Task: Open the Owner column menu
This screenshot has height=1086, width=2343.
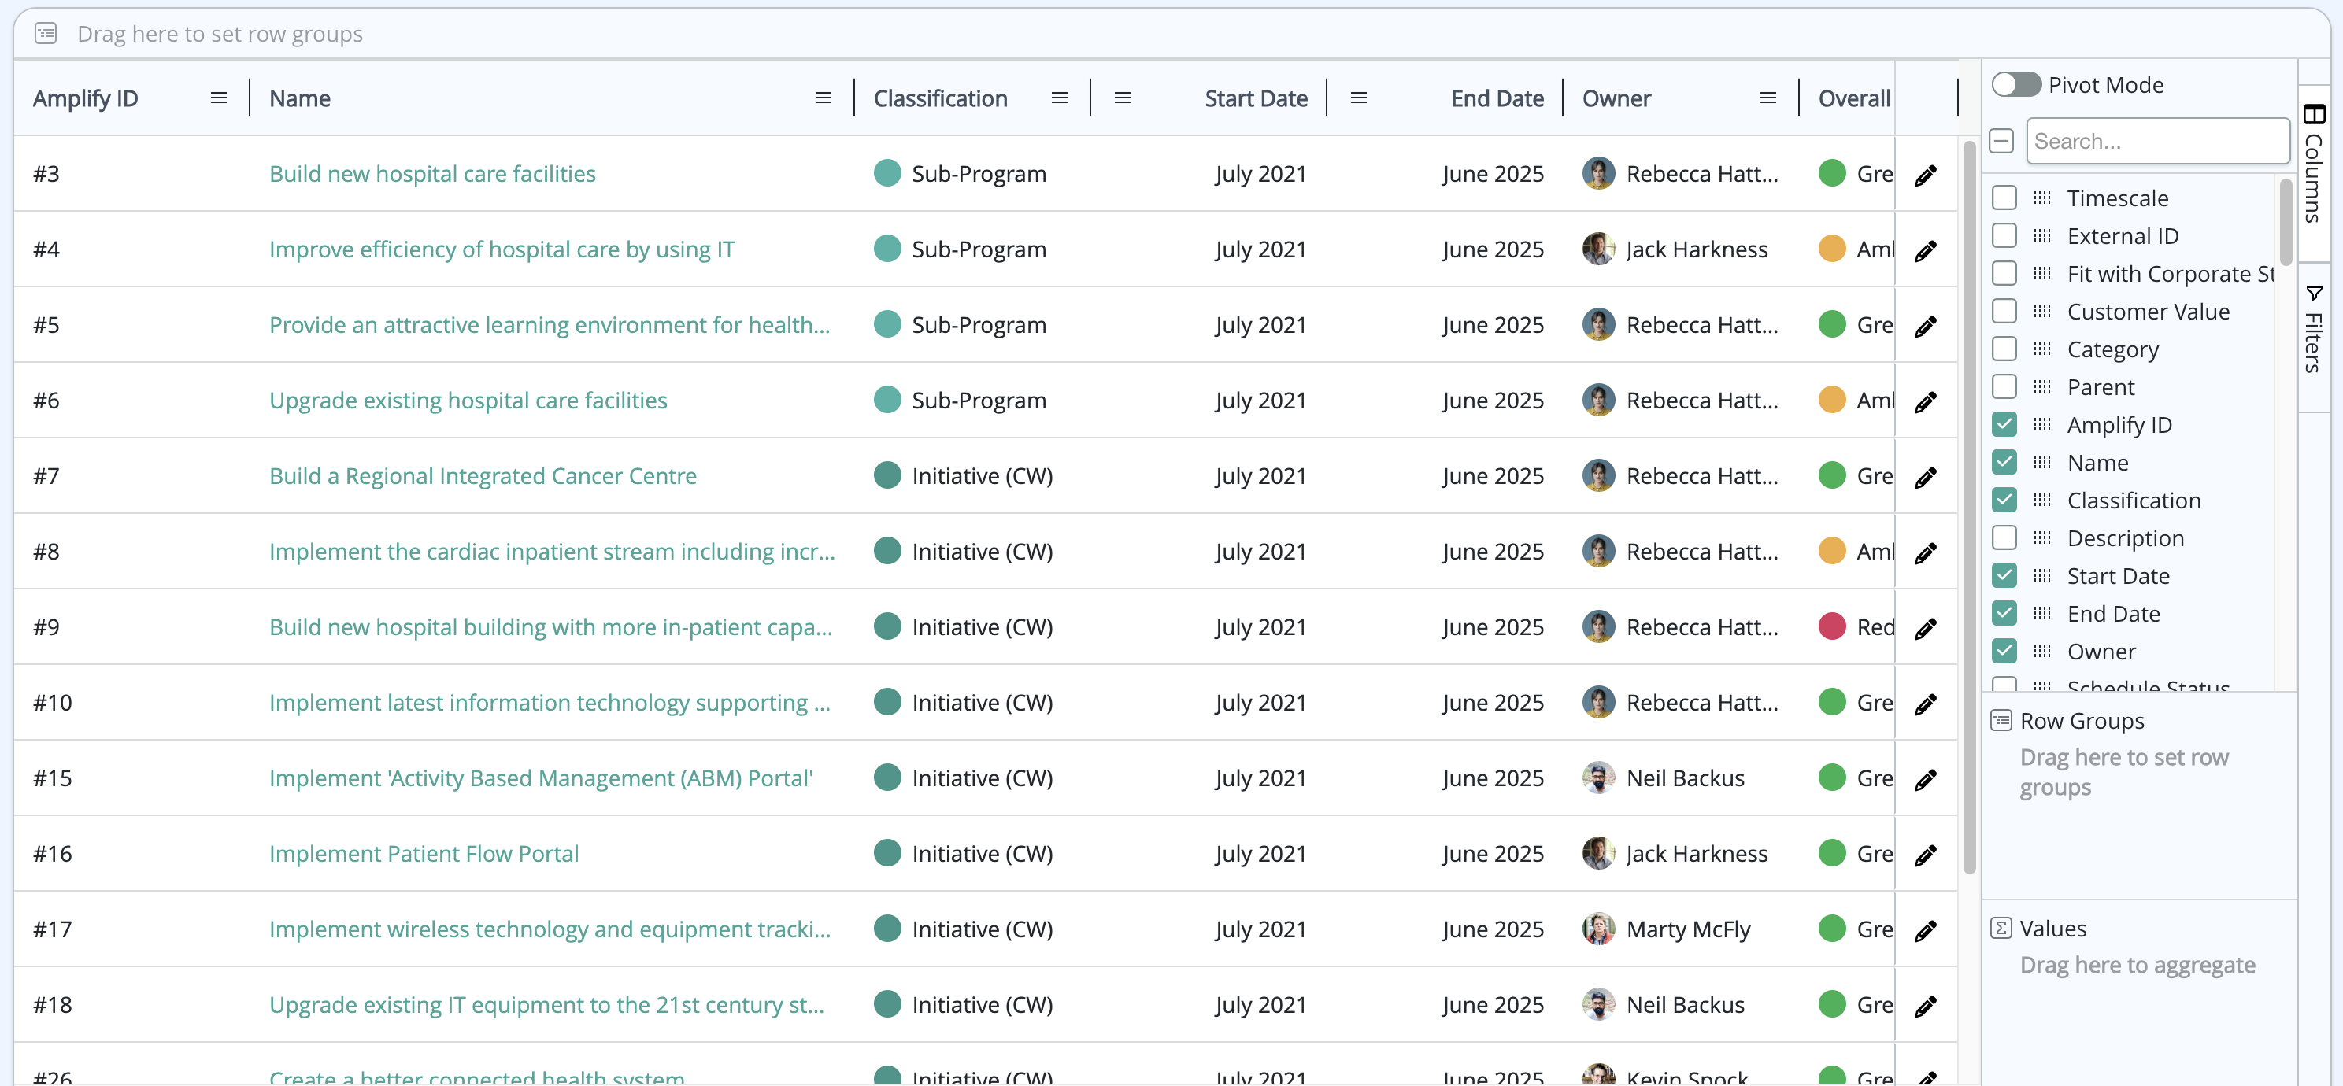Action: click(1767, 98)
